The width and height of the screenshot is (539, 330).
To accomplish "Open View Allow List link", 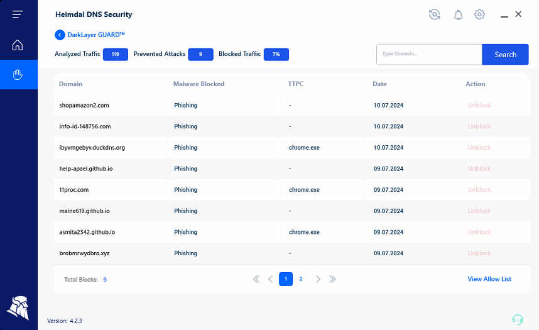I will point(489,279).
